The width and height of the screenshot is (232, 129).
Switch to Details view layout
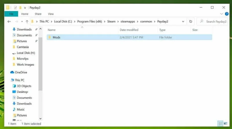pos(220,123)
